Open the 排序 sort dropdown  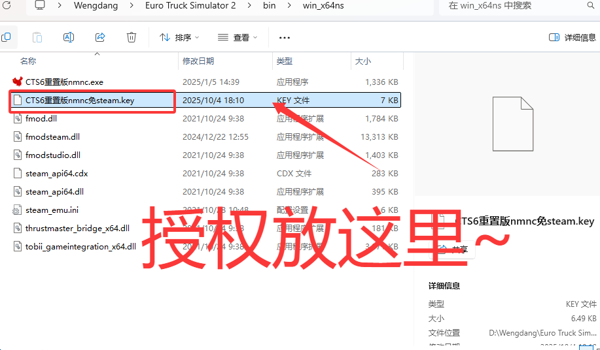coord(179,37)
